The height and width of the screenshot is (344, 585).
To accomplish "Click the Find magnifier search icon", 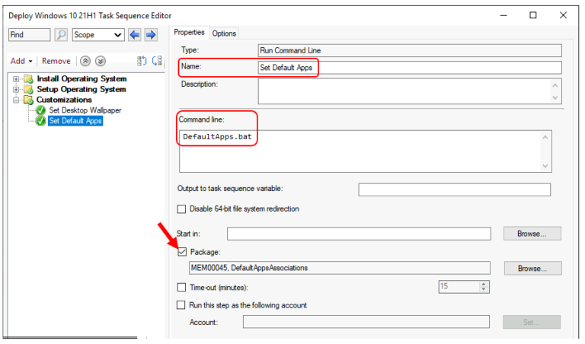I will click(x=62, y=35).
